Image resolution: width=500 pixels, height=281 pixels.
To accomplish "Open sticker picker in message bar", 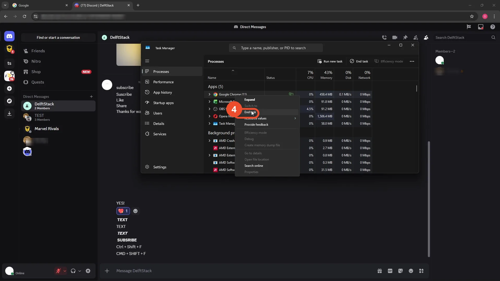I will (x=401, y=271).
